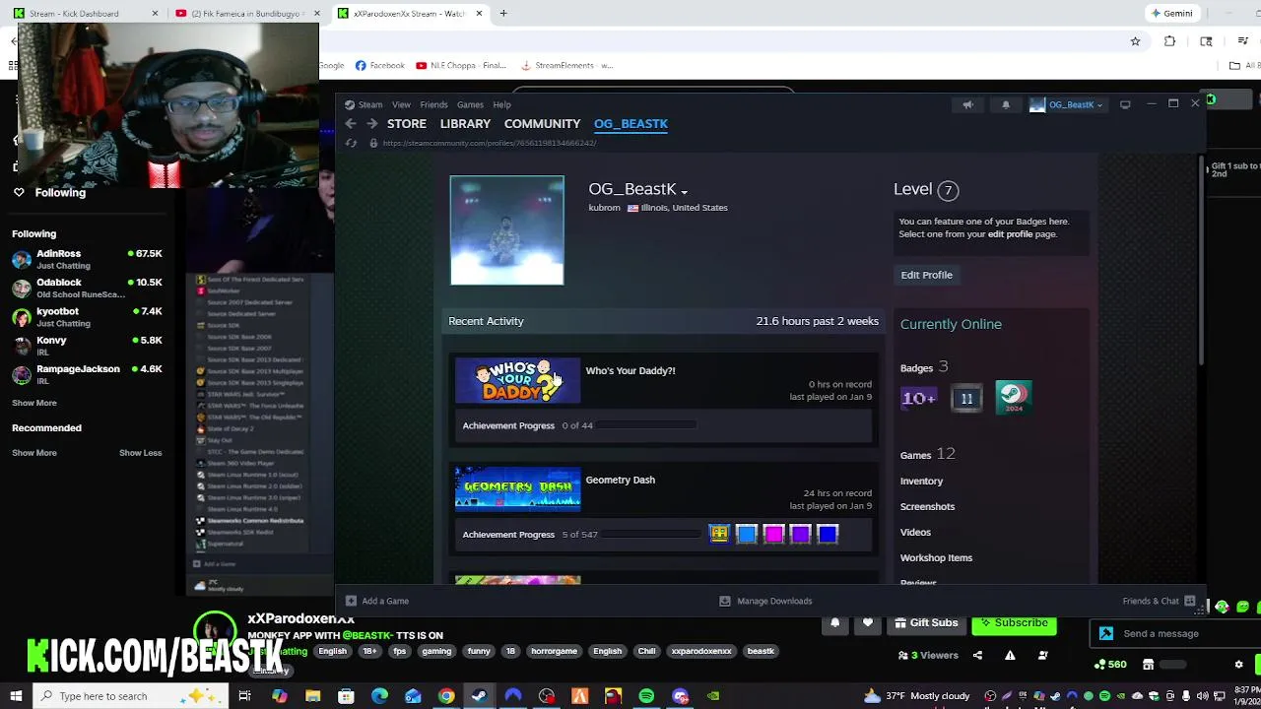Open the Steam menu
The width and height of the screenshot is (1261, 709).
pyautogui.click(x=364, y=104)
